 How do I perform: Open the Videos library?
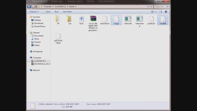pos(36,45)
